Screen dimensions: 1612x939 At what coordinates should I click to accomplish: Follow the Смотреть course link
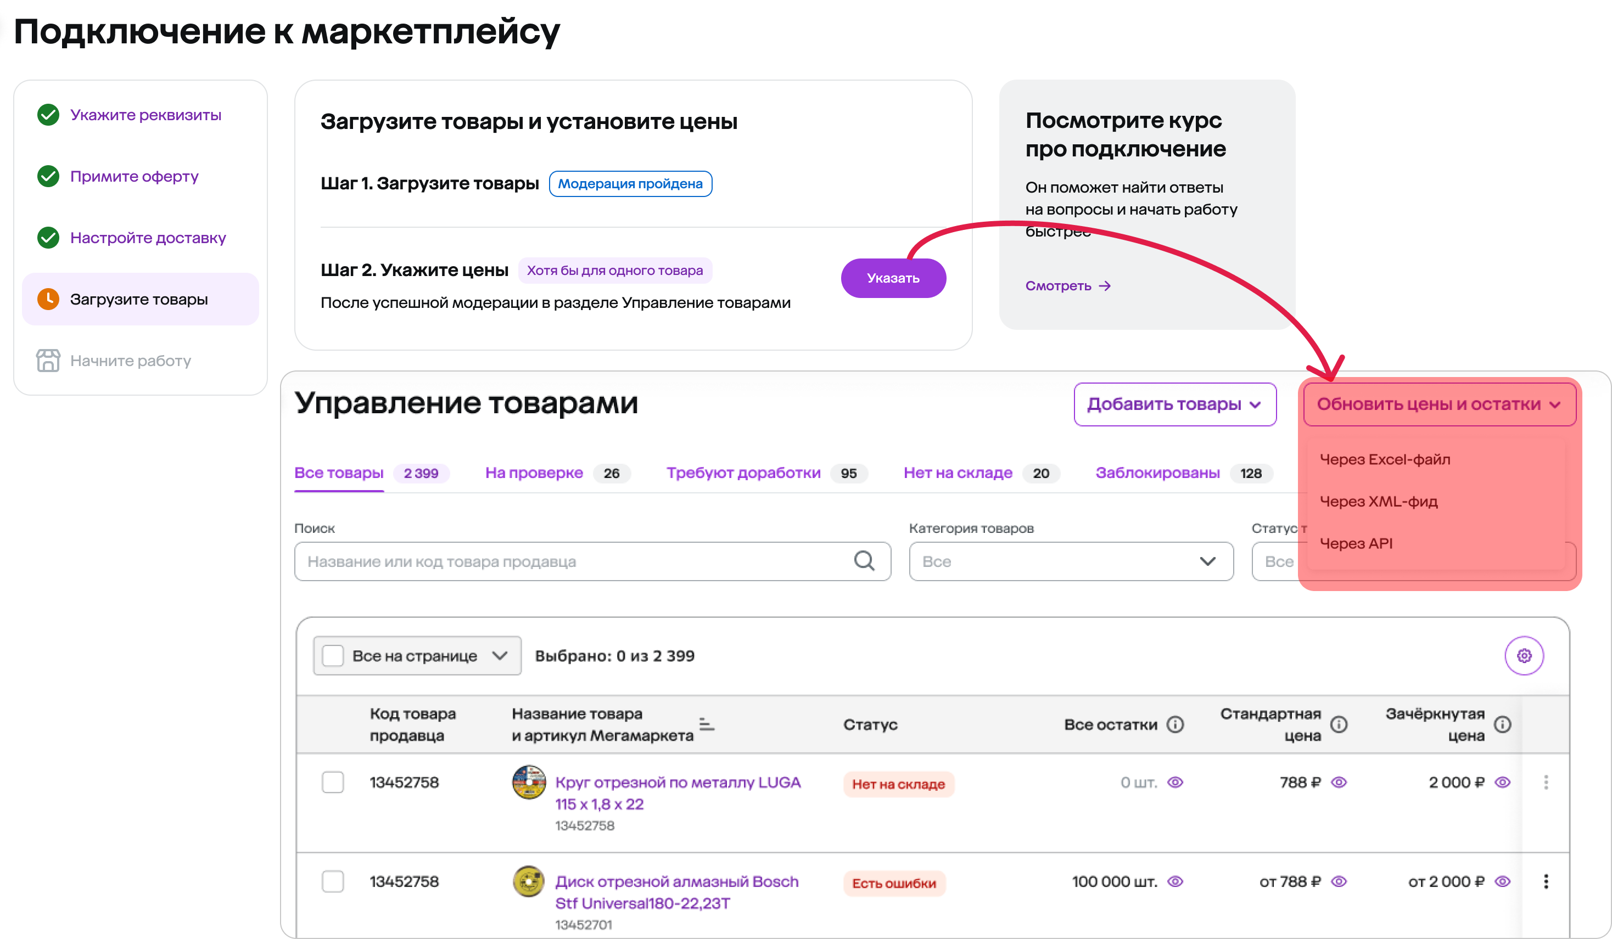(x=1068, y=286)
